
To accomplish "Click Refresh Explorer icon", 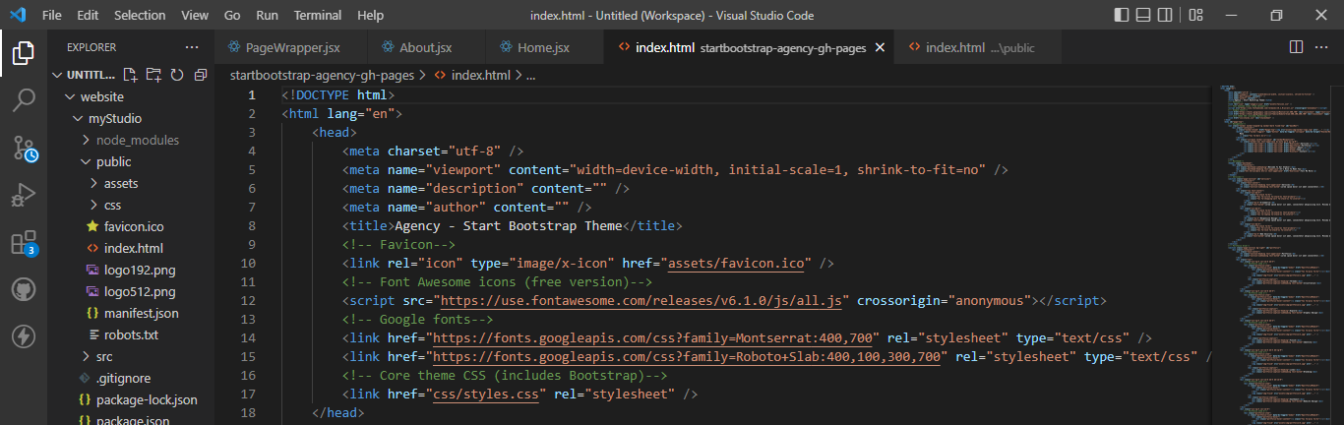I will 177,75.
